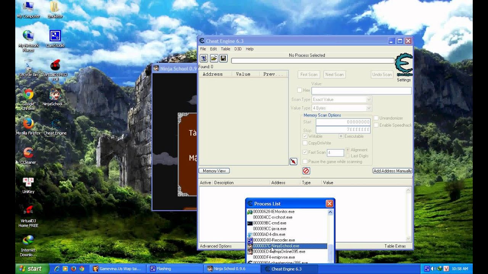Click the Memory View button

pos(214,171)
